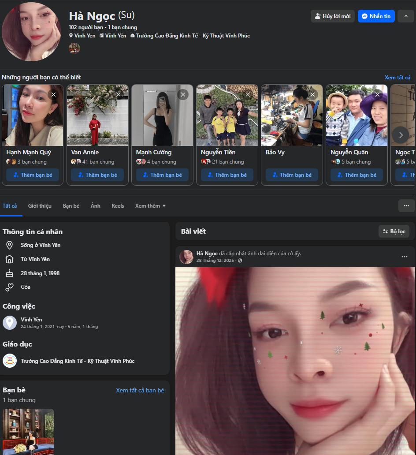Open Nguyễn Tiền's 21 bạn chung link
The height and width of the screenshot is (455, 416).
click(x=228, y=162)
